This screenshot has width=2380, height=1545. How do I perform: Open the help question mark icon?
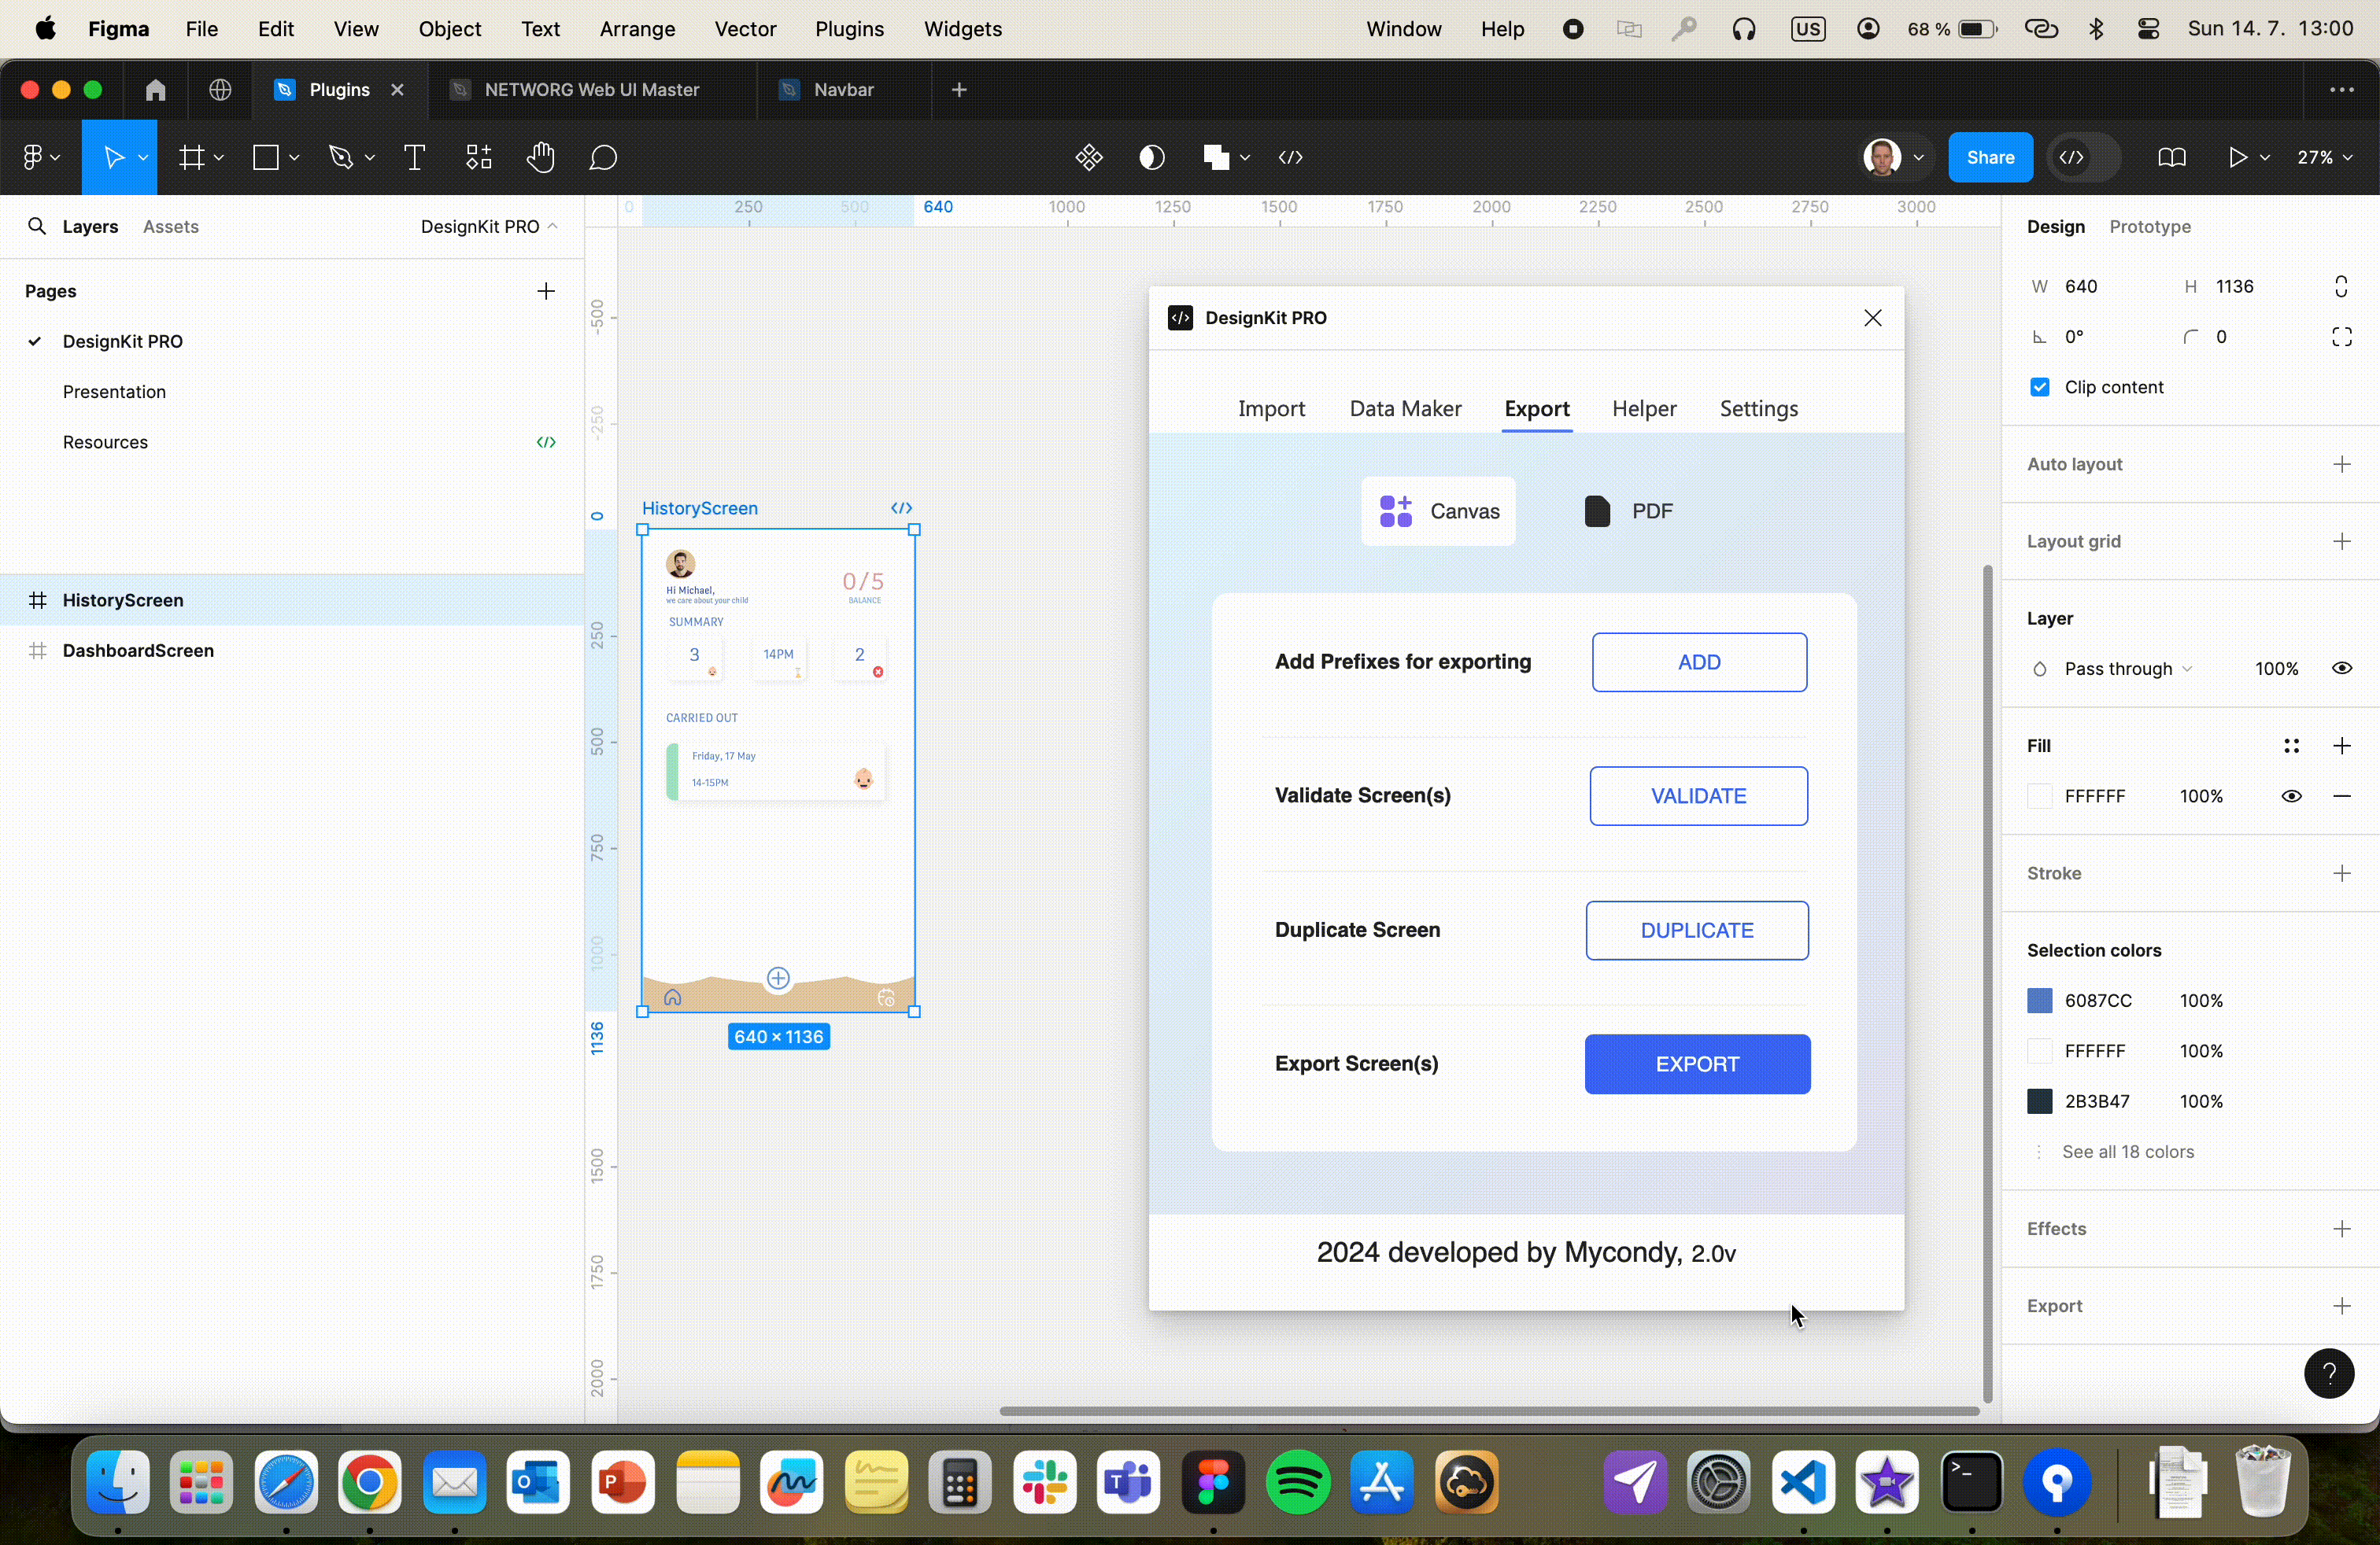click(x=2331, y=1374)
